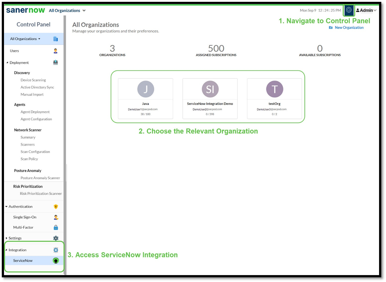Open Scan Policy
The image size is (386, 282).
(29, 159)
